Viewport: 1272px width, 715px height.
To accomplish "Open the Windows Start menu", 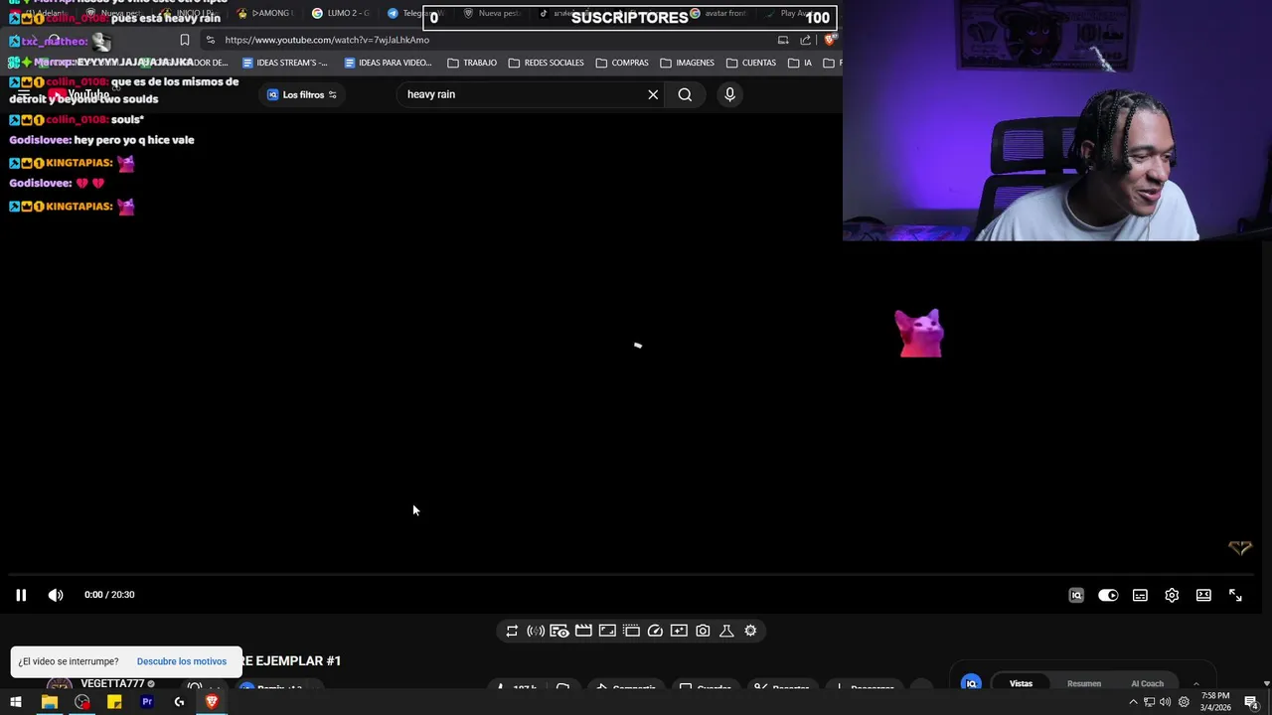I will (x=16, y=702).
